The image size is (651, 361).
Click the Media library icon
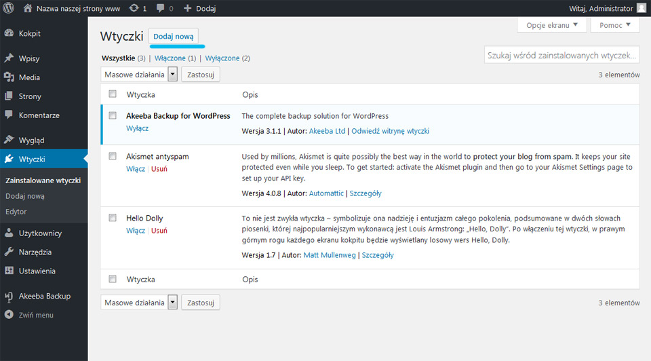point(9,77)
